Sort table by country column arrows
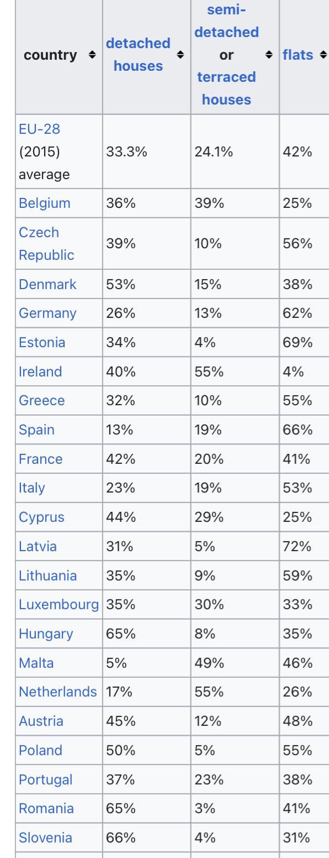Screen dimensions: 329x858 [x=92, y=55]
